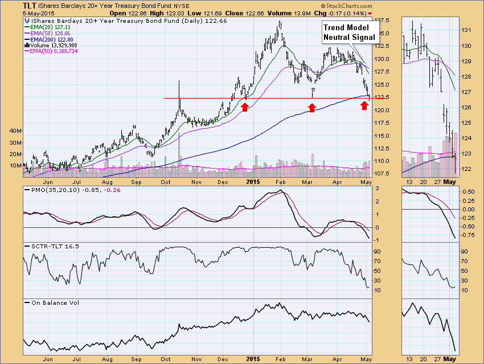This screenshot has height=364, width=484.
Task: Click the Open 122.86 value
Action: coord(128,13)
